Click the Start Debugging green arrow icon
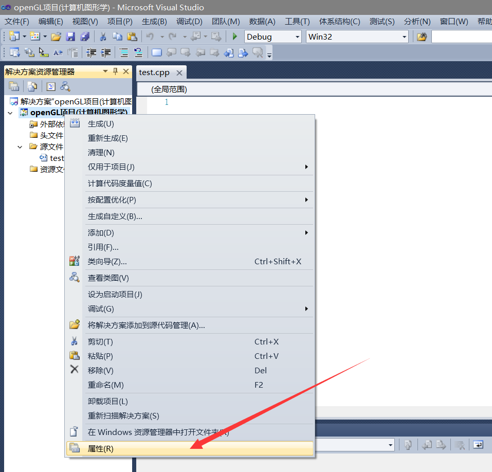This screenshot has width=492, height=472. [234, 37]
